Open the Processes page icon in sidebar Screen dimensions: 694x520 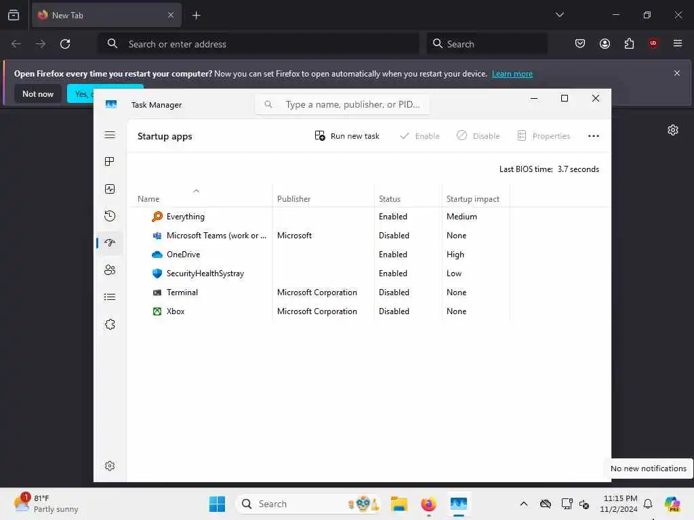(x=110, y=161)
